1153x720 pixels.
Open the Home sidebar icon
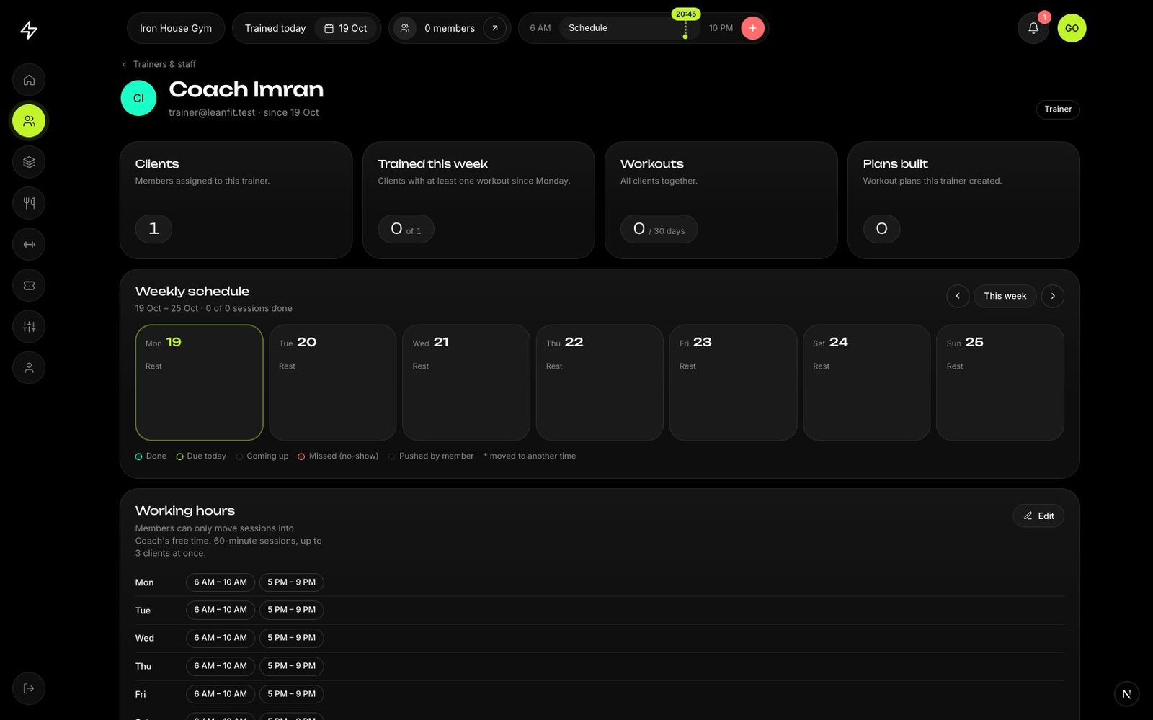coord(29,80)
